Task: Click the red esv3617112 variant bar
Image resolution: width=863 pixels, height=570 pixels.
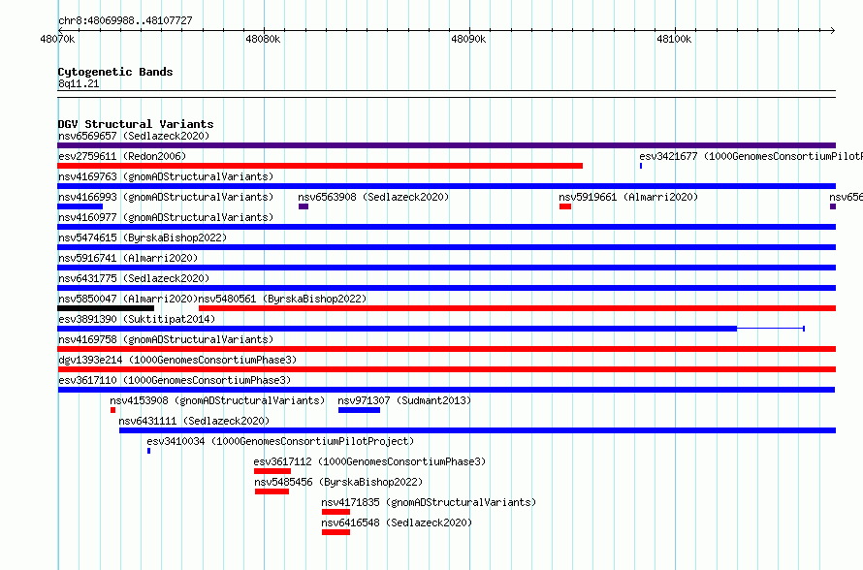Action: pyautogui.click(x=272, y=471)
